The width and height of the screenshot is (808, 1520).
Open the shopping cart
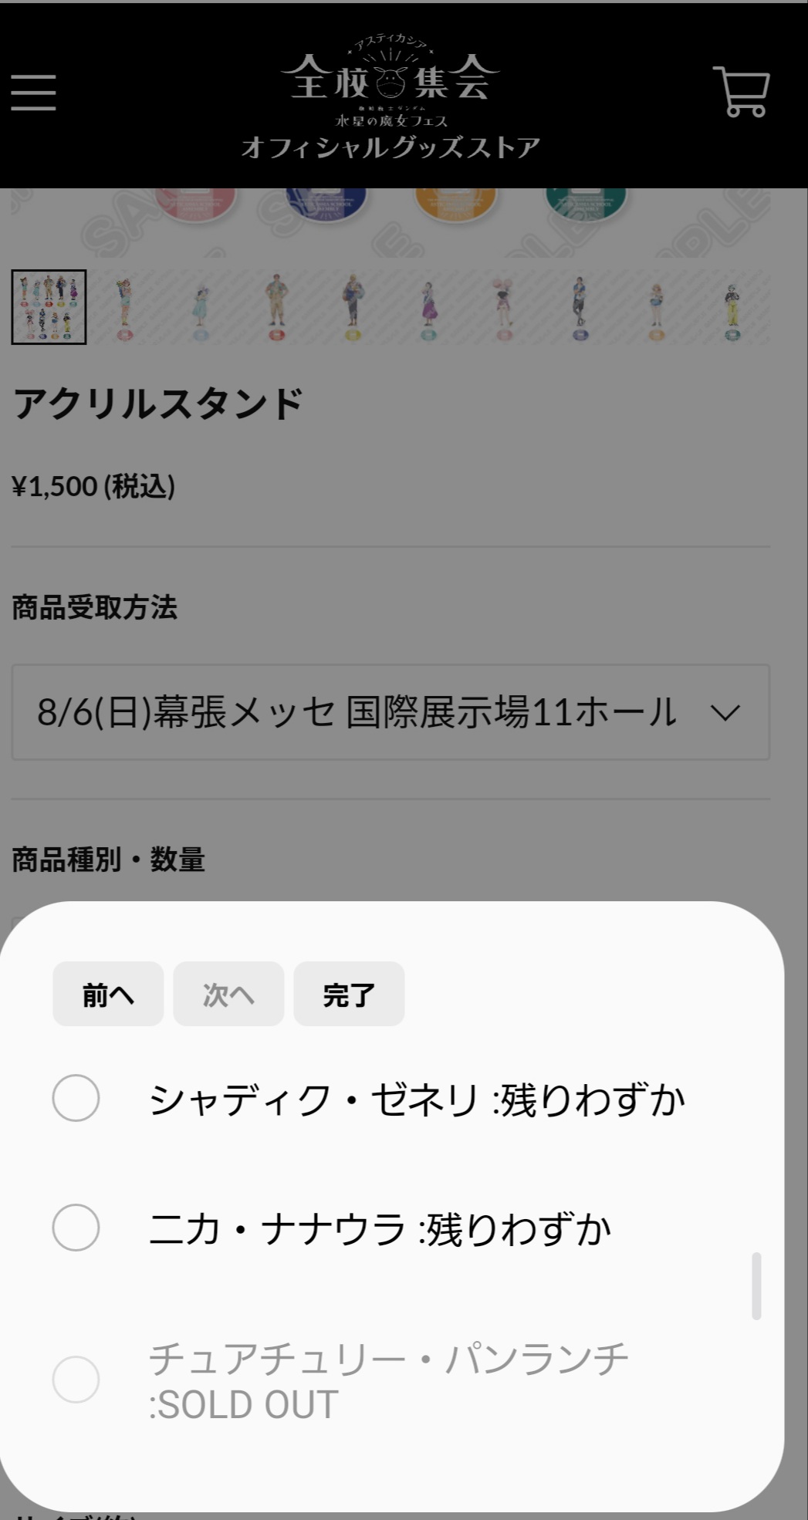(x=742, y=92)
